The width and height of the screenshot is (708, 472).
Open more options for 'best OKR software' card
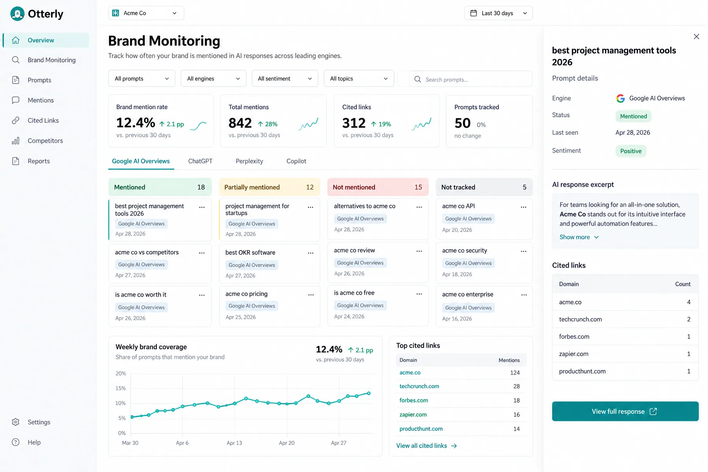311,253
